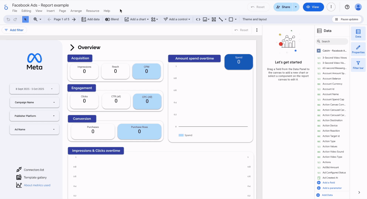The width and height of the screenshot is (367, 199).
Task: Click the Redo arrow in toolbar
Action: (15, 19)
